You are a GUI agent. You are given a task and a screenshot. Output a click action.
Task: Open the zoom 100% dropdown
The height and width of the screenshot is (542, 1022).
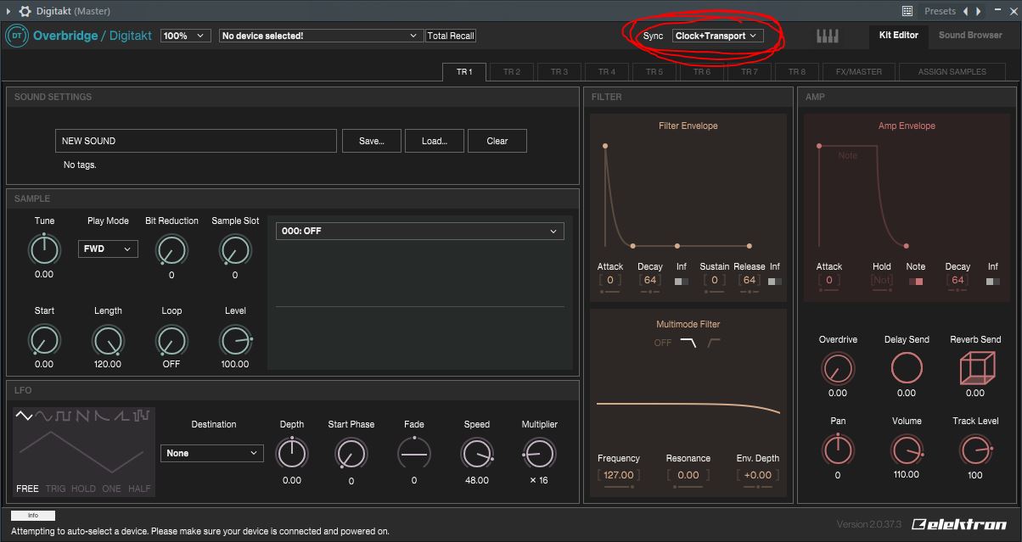click(186, 36)
